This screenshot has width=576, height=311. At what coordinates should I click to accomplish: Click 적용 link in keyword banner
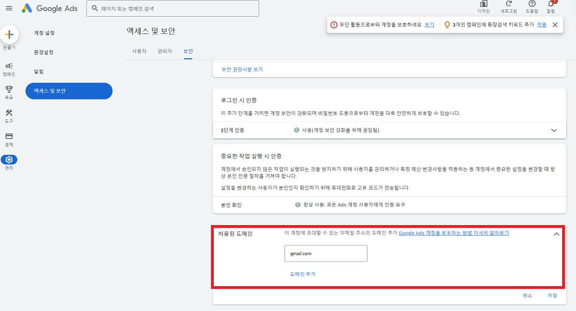coord(541,25)
